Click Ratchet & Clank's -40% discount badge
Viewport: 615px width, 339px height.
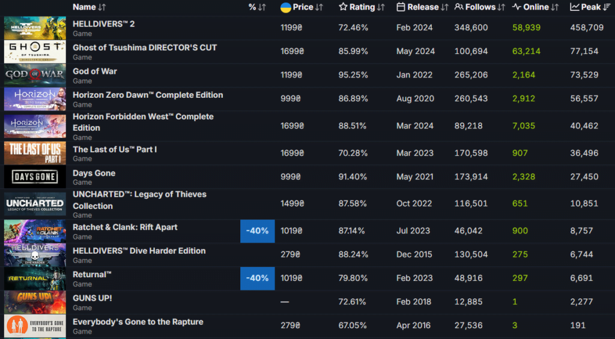pos(257,231)
